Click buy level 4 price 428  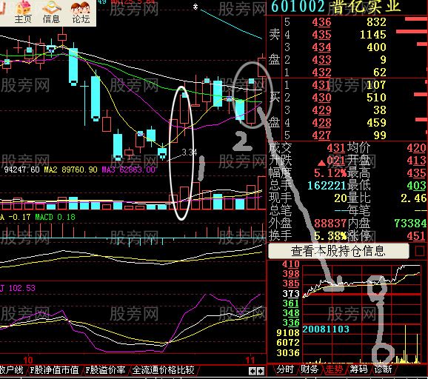pos(321,123)
